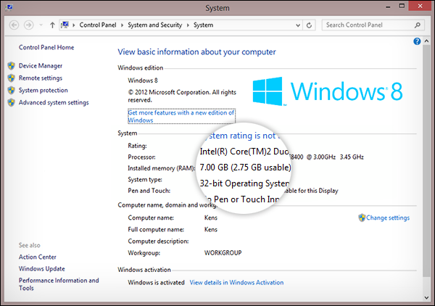Open View details in Windows Activation

[x=236, y=282]
